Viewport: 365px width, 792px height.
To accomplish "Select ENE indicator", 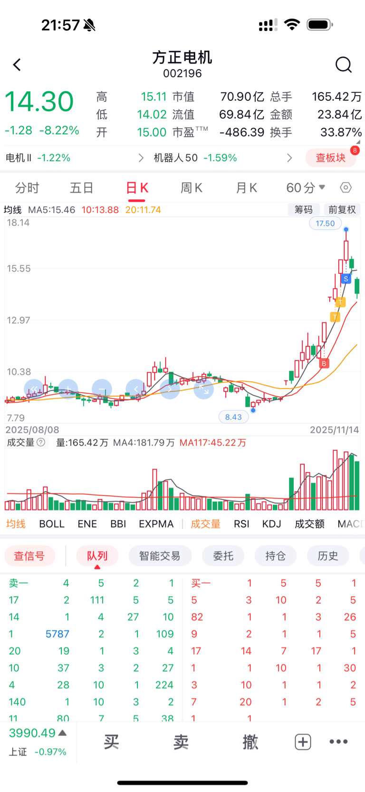I will [87, 524].
